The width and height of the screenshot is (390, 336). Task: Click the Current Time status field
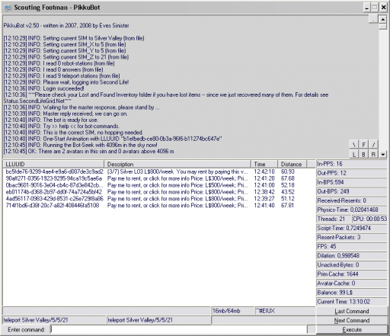(352, 302)
